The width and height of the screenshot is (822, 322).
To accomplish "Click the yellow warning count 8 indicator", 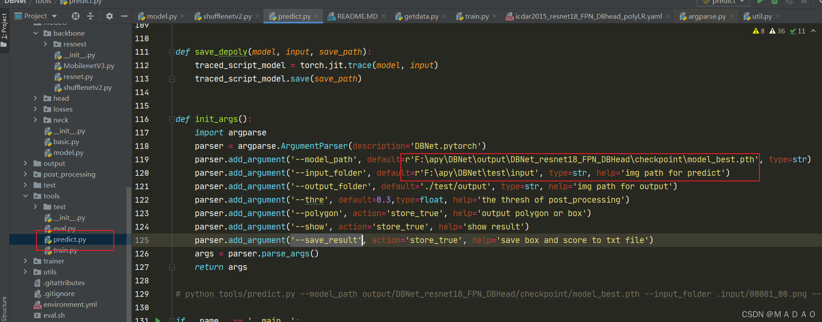I will pyautogui.click(x=759, y=31).
